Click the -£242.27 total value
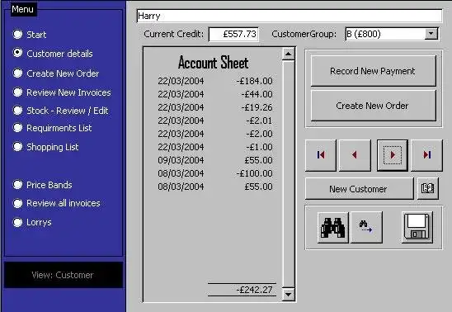452x312 pixels. pos(254,290)
